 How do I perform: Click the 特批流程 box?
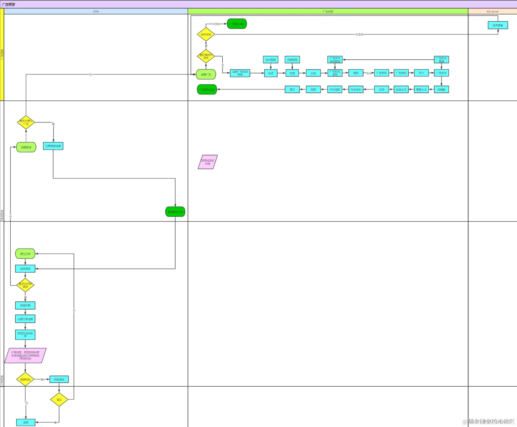click(59, 379)
